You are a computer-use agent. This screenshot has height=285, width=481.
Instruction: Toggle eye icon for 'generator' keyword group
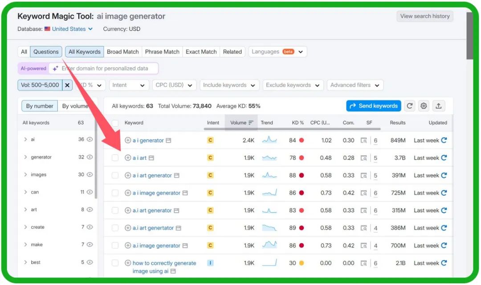[90, 157]
